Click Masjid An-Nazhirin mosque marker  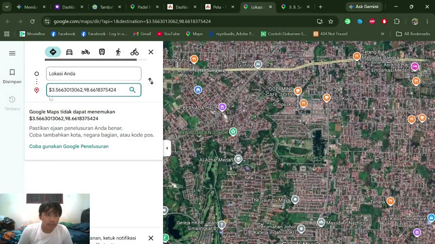(321, 222)
